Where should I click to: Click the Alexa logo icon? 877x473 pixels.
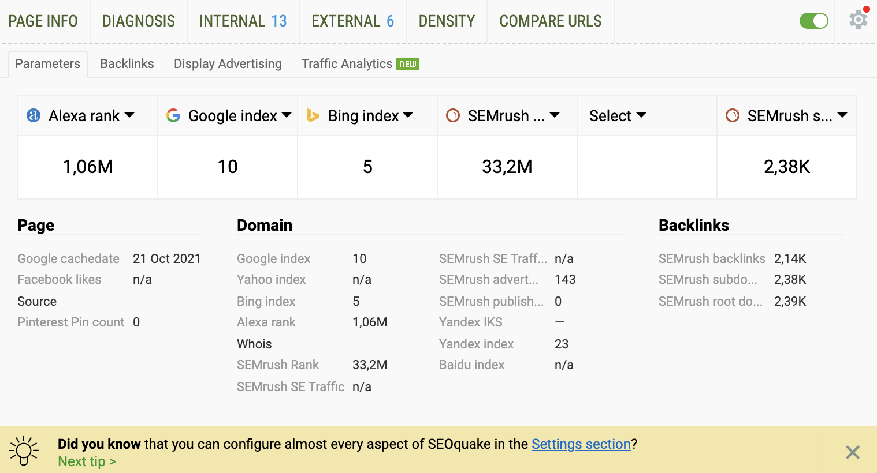coord(34,115)
